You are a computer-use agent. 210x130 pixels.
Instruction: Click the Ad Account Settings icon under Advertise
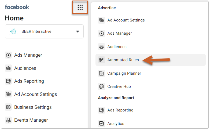(101, 20)
